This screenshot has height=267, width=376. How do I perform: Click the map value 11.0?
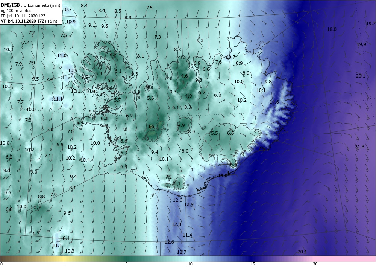62,56
